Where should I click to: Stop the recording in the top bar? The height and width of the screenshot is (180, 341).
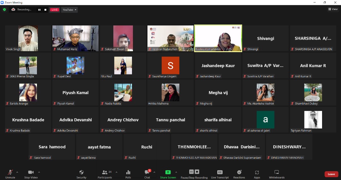pos(45,10)
